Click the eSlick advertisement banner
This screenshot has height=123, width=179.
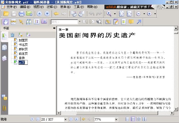135,7
